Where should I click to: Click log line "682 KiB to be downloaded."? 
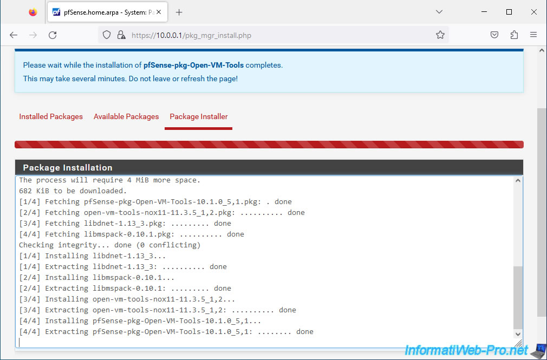73,191
